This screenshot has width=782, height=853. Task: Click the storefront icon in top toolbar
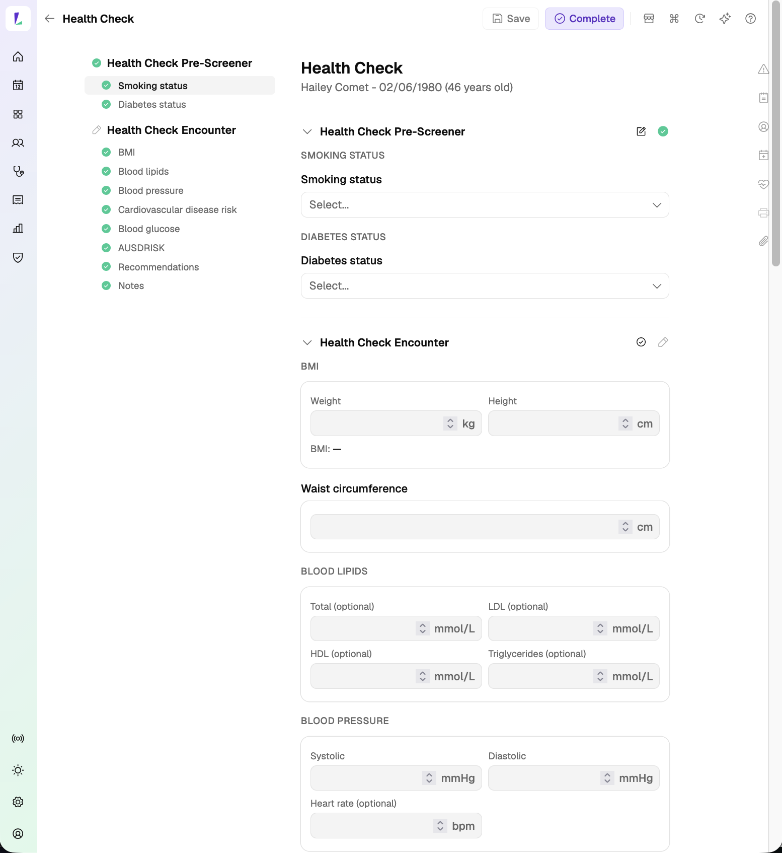[x=649, y=19]
